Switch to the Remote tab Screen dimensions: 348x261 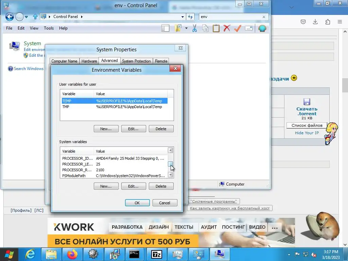point(161,61)
